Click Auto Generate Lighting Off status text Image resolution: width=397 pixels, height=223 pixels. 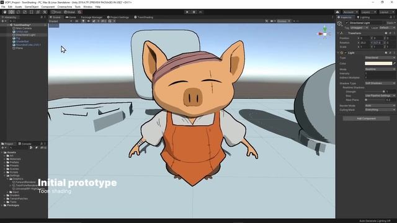[x=375, y=221]
